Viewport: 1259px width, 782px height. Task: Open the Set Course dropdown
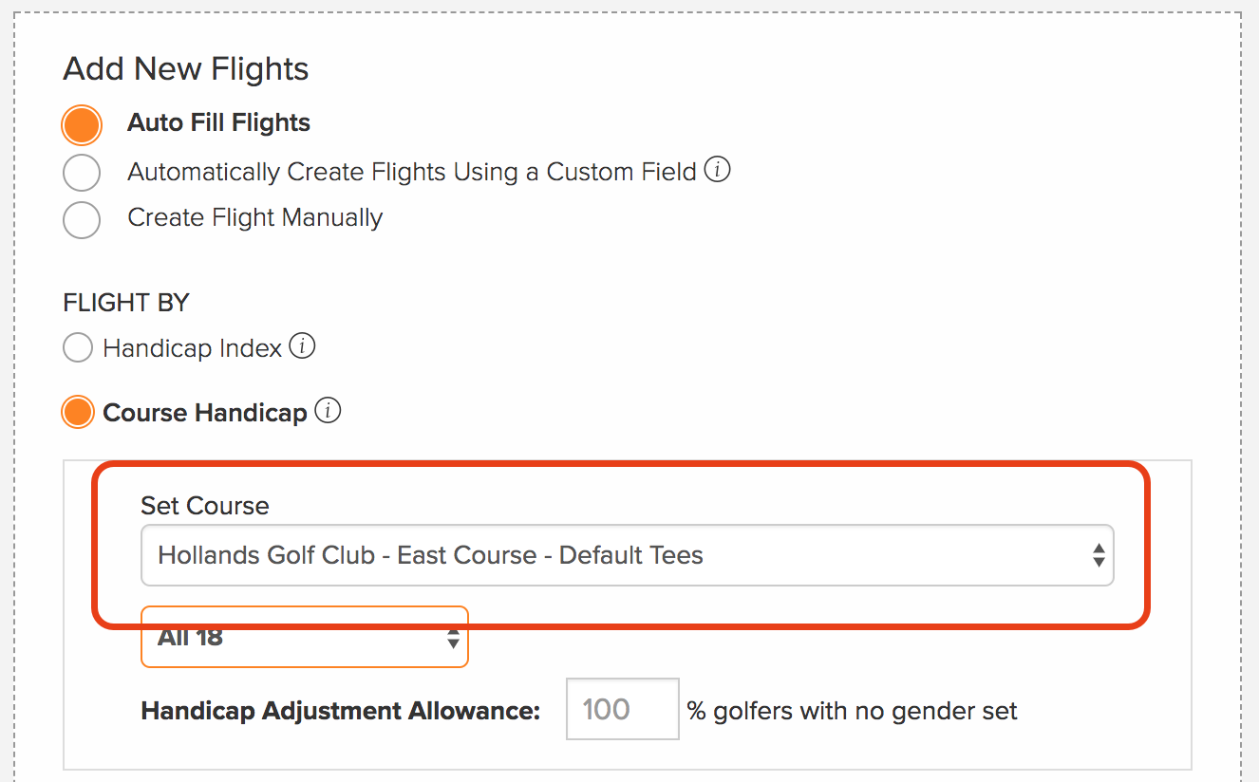[627, 555]
